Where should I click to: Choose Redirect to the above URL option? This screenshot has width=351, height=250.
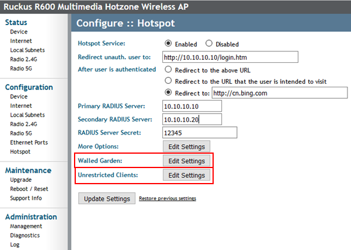[168, 69]
